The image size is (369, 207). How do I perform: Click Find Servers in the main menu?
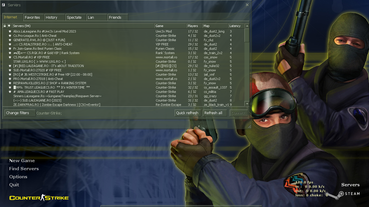(24, 168)
